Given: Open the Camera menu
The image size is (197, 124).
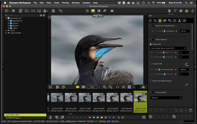Looking at the screenshot, I should [x=86, y=3].
